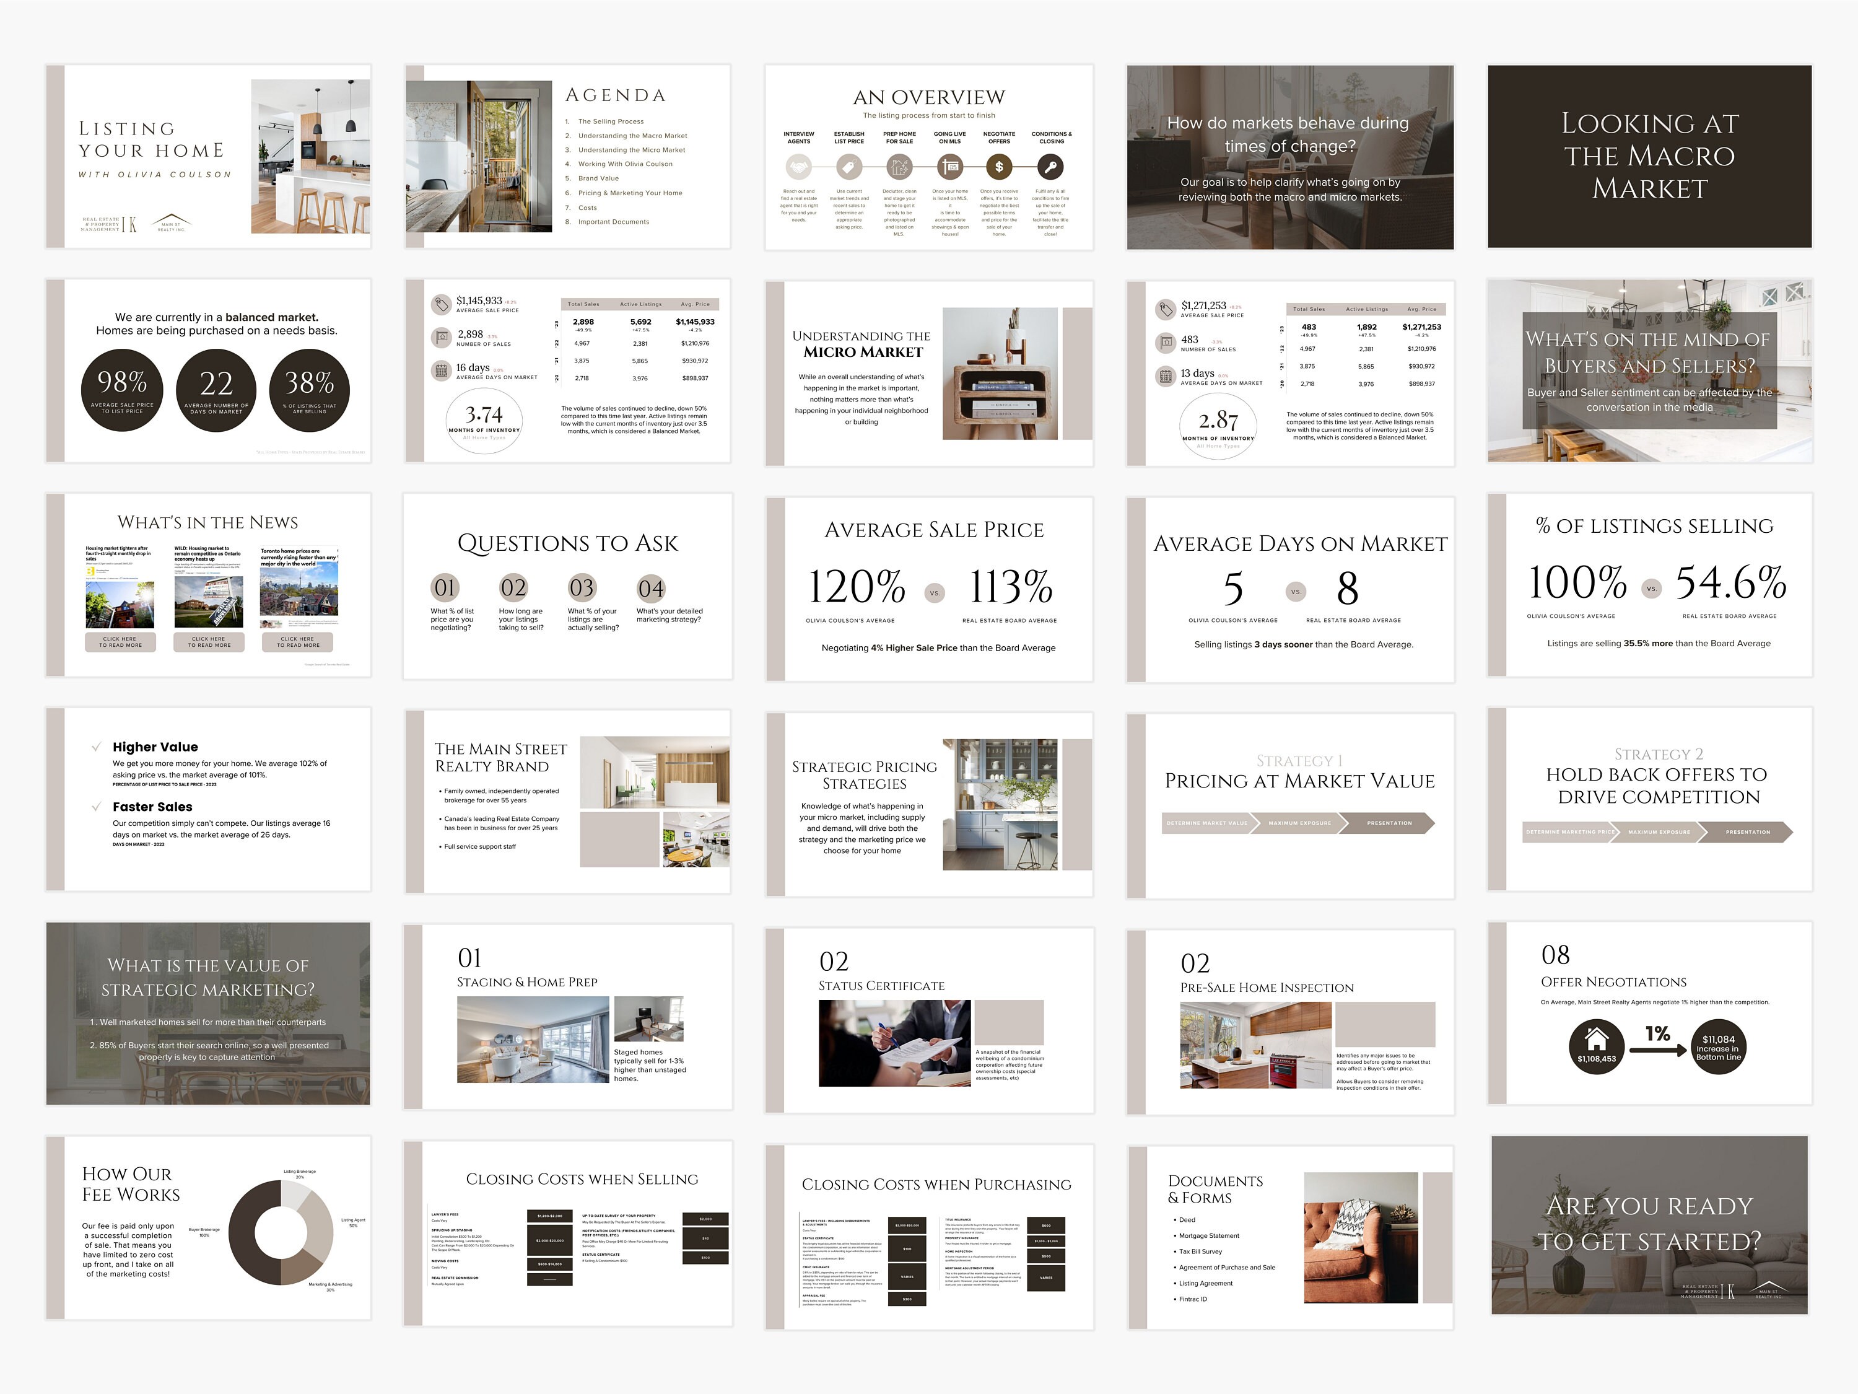
Task: Open the Agenda slide thumbnail
Action: (x=568, y=156)
